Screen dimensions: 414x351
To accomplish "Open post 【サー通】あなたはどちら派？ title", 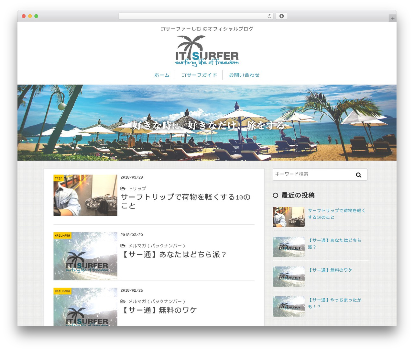I will click(174, 255).
